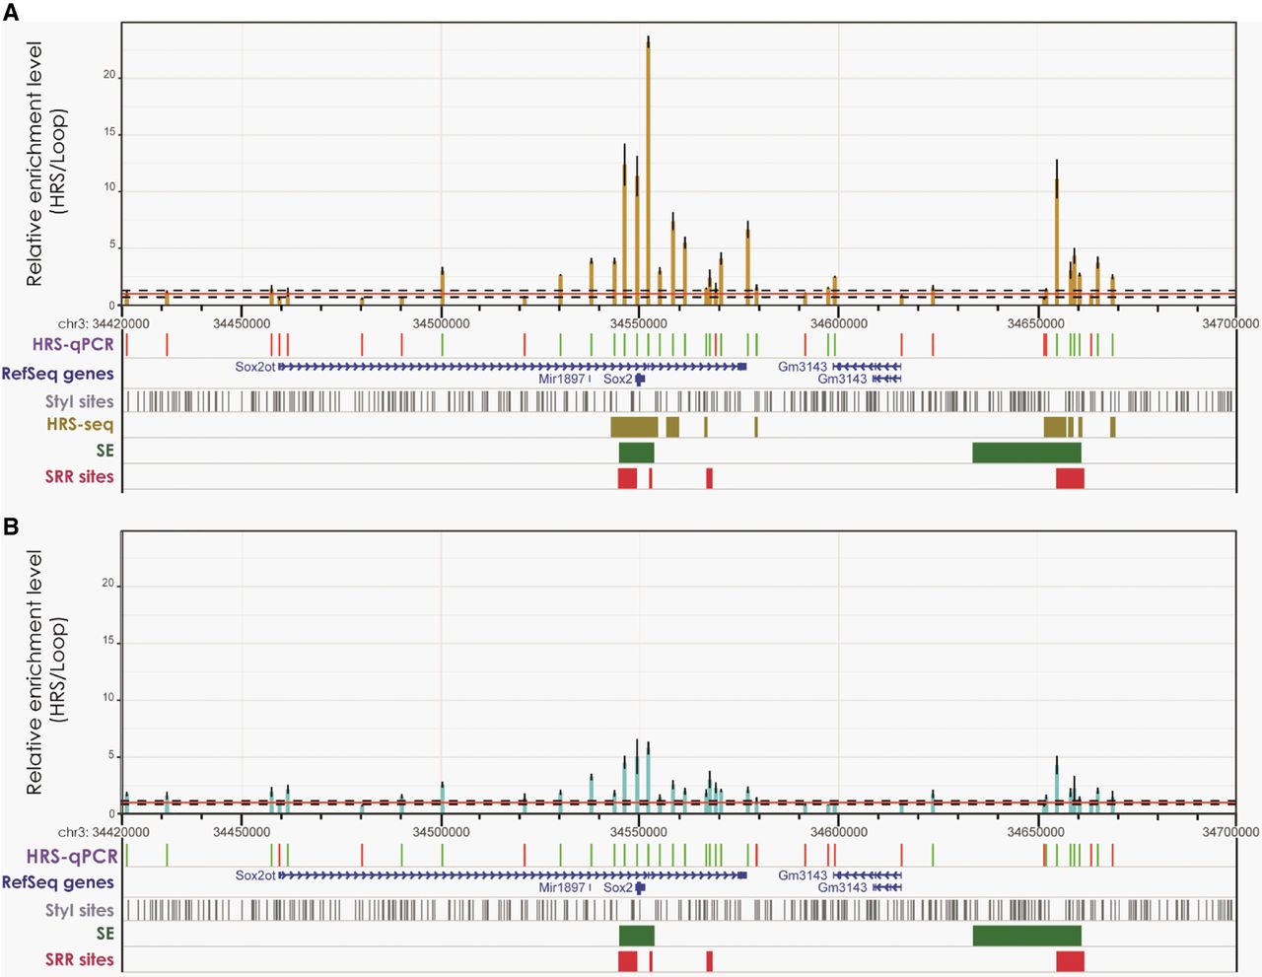Image resolution: width=1262 pixels, height=977 pixels.
Task: Select the SRR sites label in panel B
Action: pos(79,959)
